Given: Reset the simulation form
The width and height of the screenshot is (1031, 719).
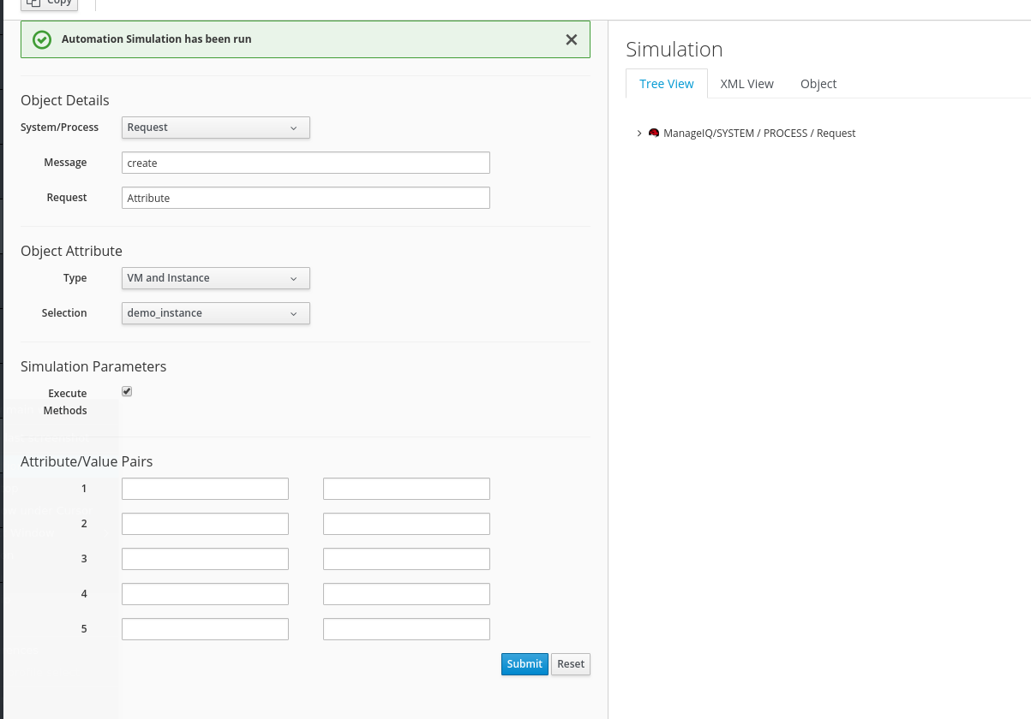Looking at the screenshot, I should [570, 663].
